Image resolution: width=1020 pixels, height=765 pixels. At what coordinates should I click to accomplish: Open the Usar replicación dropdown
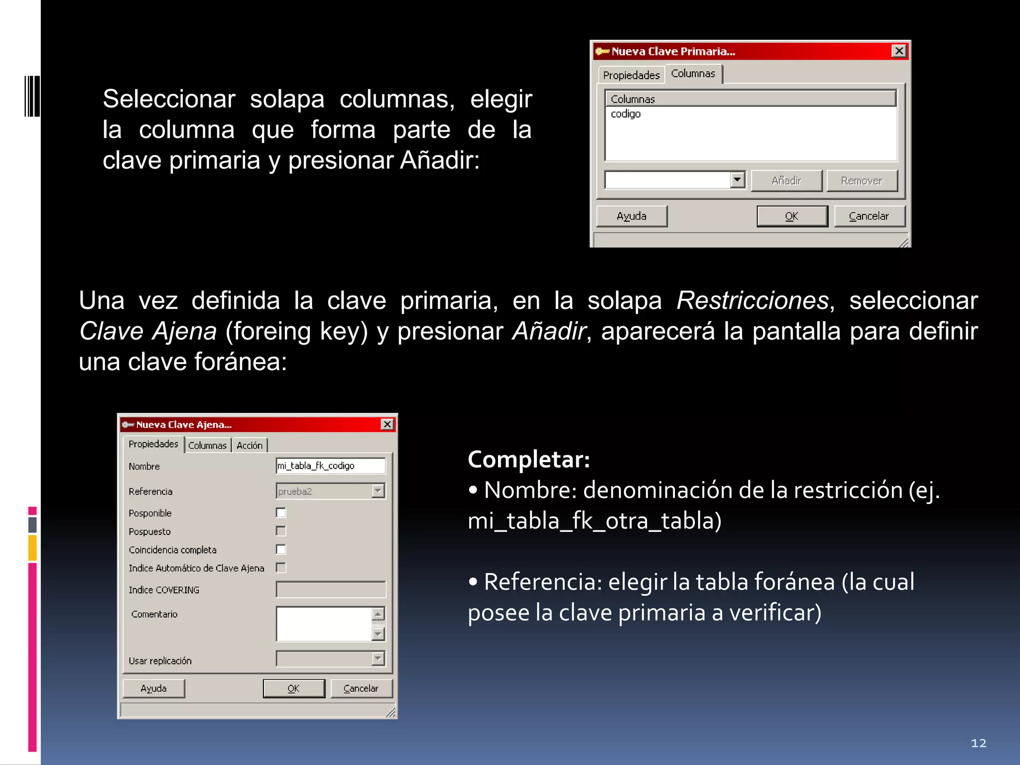pyautogui.click(x=379, y=659)
